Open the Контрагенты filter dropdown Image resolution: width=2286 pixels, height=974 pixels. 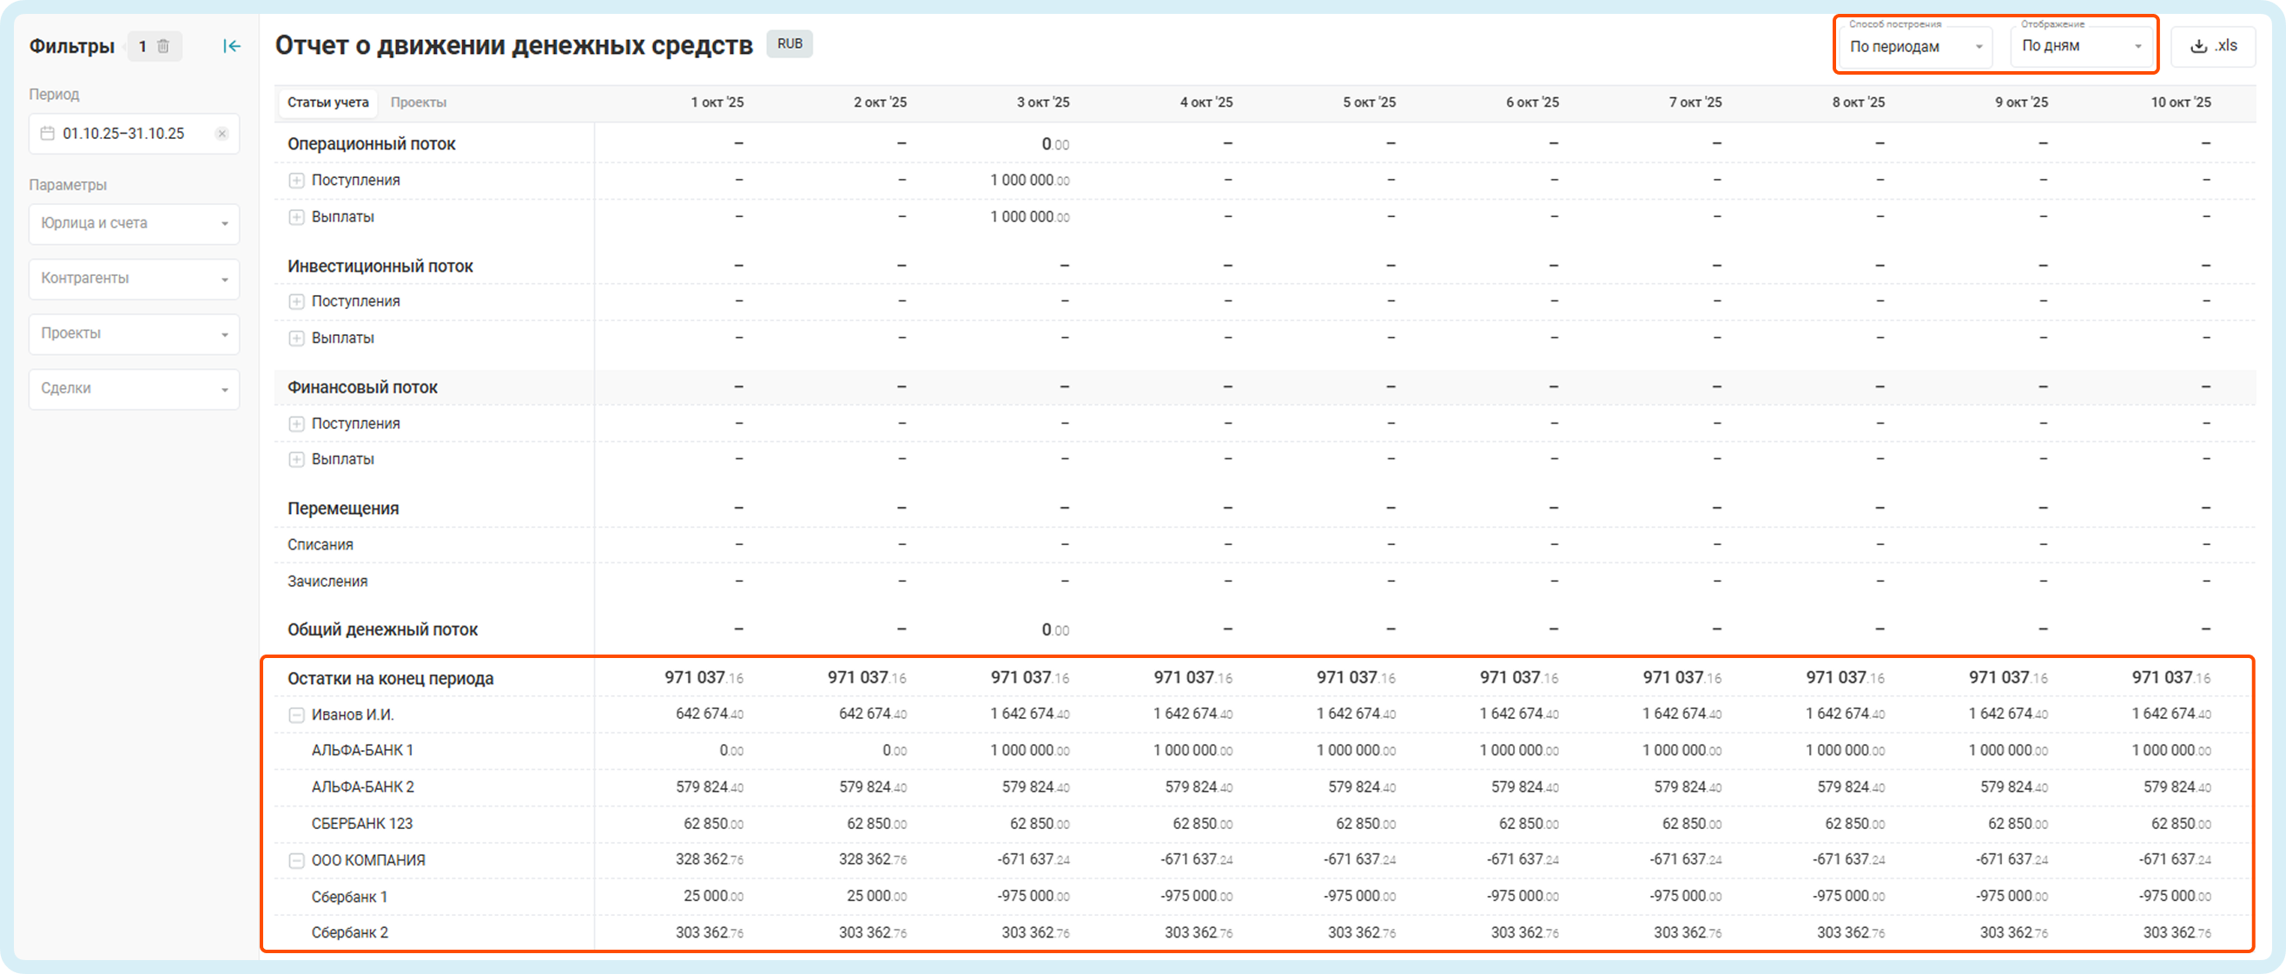coord(134,279)
